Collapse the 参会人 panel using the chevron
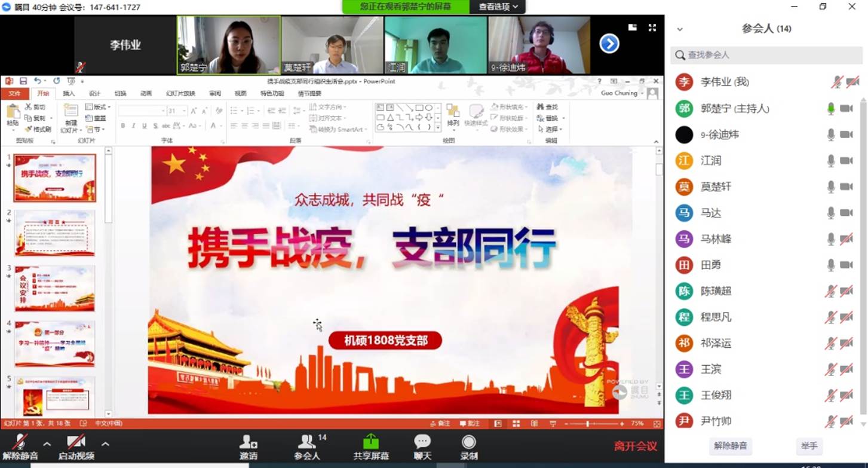Screen dimensions: 868x468 [680, 29]
